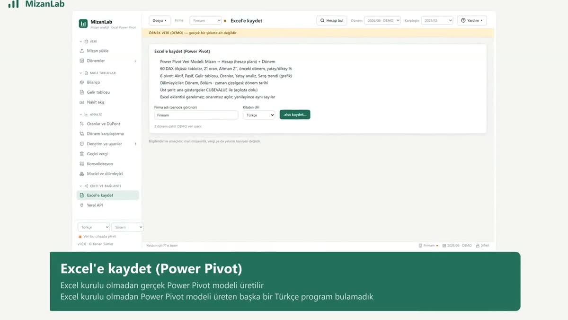Click the Excel'e kaydet (Power Pivot) card heading

coord(182,51)
